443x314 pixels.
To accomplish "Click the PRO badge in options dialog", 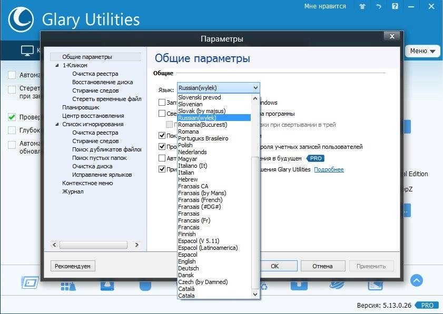I will coord(316,158).
